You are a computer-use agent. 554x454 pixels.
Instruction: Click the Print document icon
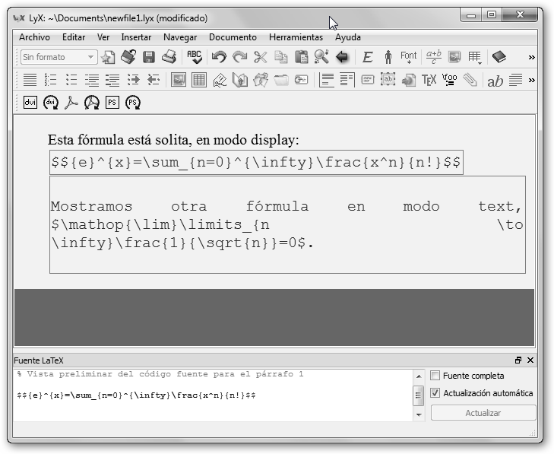pos(169,57)
